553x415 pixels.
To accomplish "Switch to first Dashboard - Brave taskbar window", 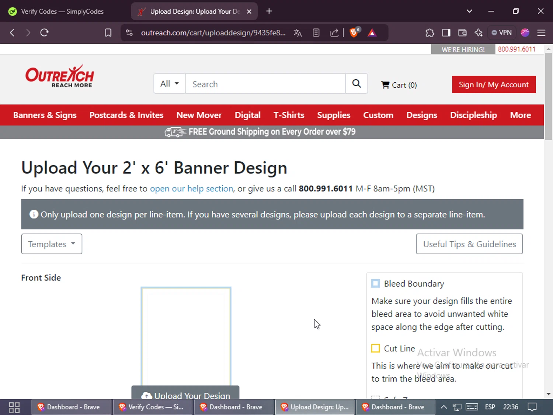I will tap(71, 407).
